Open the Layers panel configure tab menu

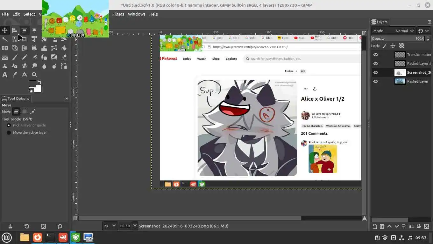click(x=429, y=22)
